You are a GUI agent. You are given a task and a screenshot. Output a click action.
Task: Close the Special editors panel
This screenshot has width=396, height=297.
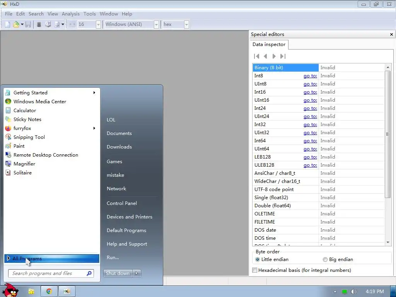(391, 34)
